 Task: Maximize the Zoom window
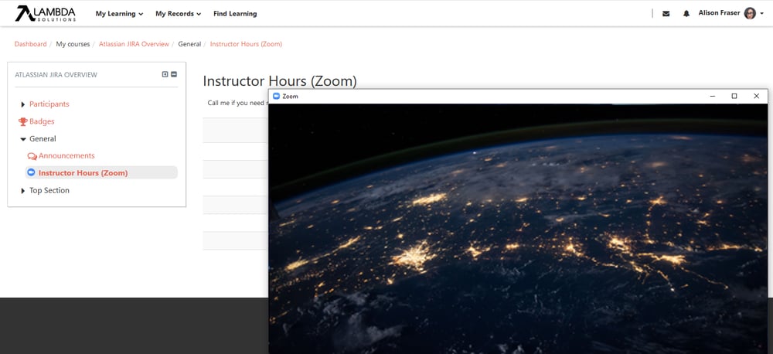click(734, 96)
